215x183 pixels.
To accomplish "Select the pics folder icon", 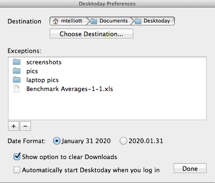I will tap(16, 71).
